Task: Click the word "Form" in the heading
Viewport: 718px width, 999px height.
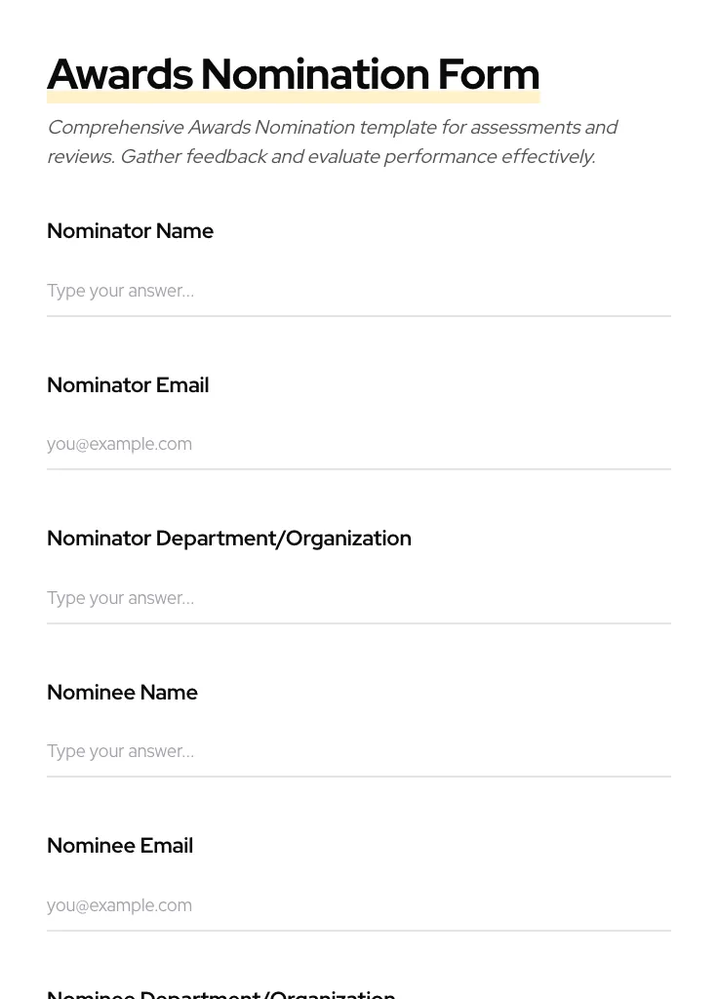Action: [x=488, y=75]
